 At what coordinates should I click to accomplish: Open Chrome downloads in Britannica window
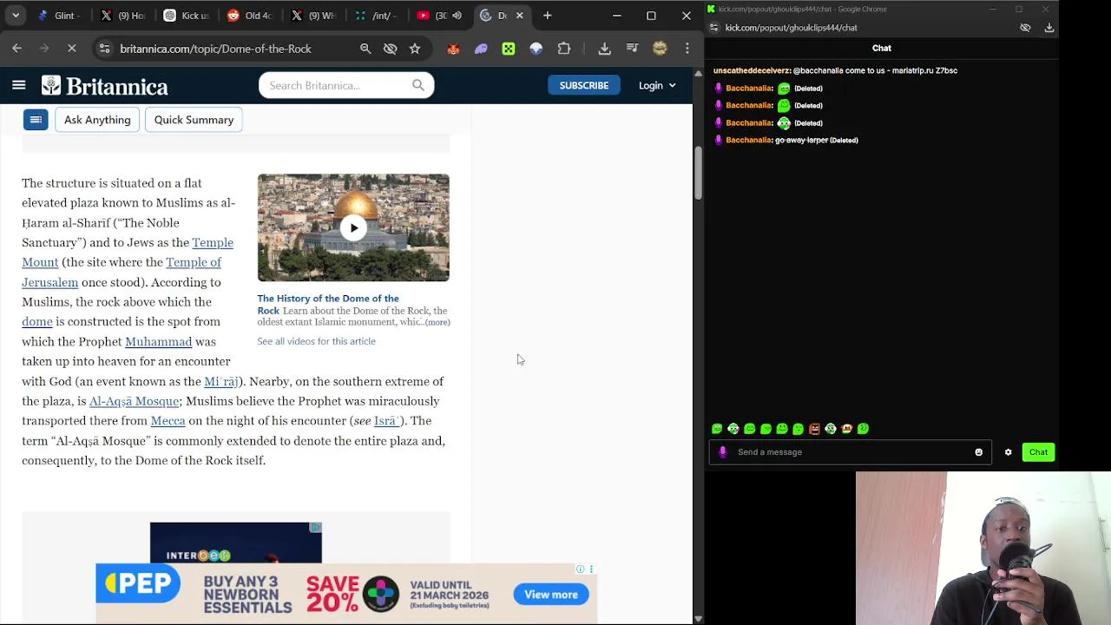tap(605, 49)
